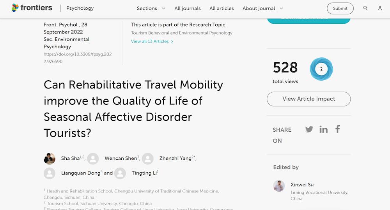Screen dimensions: 390x210
Task: Click editor Xinwei Su's photo
Action: tap(279, 185)
